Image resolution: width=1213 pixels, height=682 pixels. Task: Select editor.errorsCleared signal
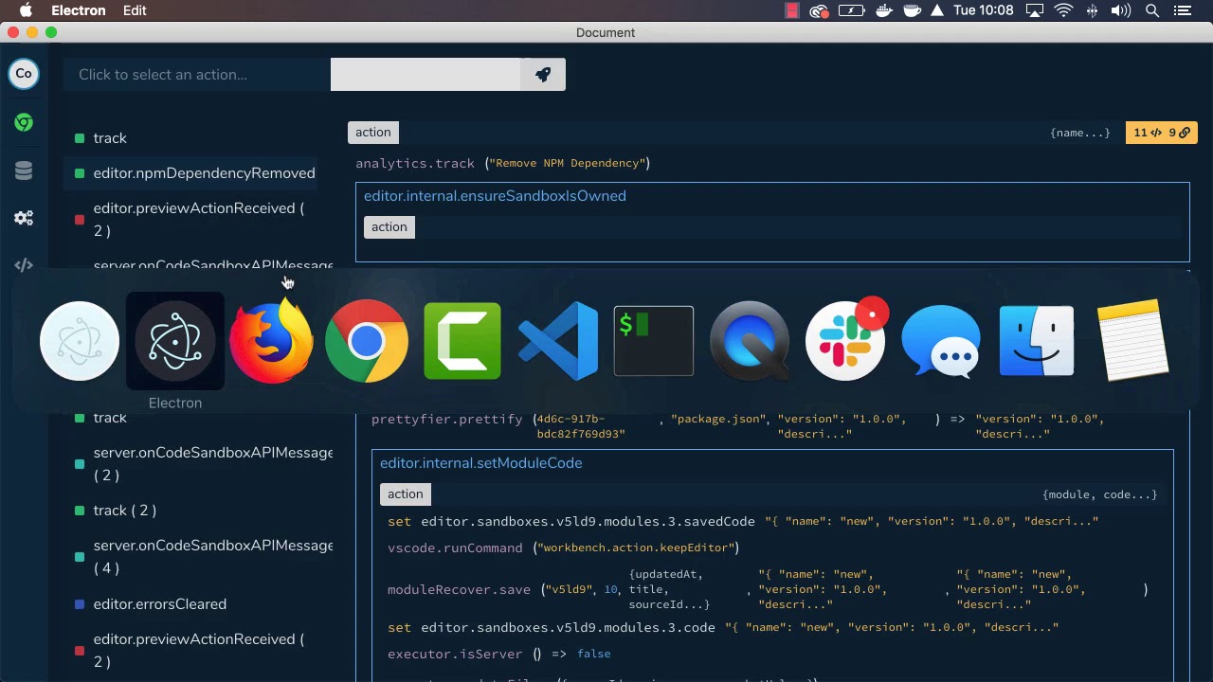[159, 604]
